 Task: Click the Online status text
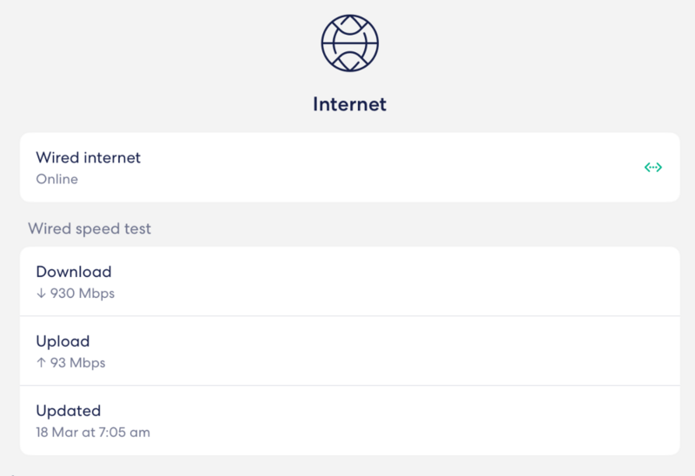click(56, 180)
